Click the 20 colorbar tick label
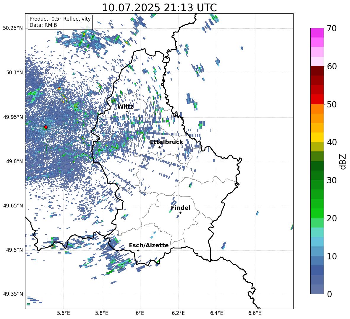350x319 pixels. 332,218
